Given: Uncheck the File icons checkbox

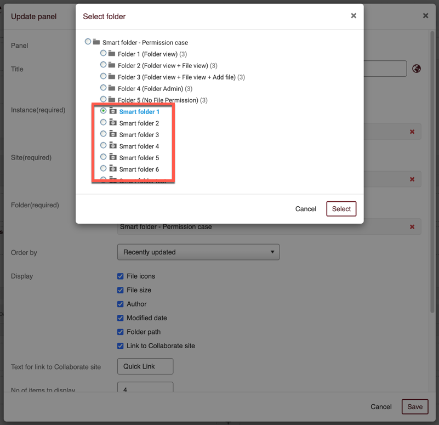Looking at the screenshot, I should pyautogui.click(x=121, y=276).
